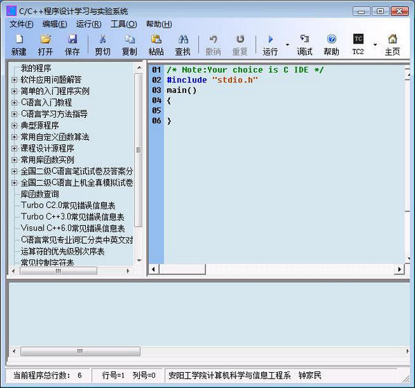Click tree panel vertical scrollbar thumb
The image size is (415, 388).
(139, 150)
